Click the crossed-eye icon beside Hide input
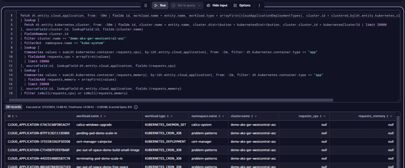 [x=208, y=5]
